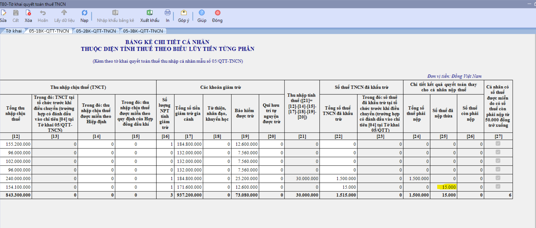Viewport: 536px width, 228px height.
Task: Open Nhập khẩu bảng kê import
Action: (x=115, y=13)
